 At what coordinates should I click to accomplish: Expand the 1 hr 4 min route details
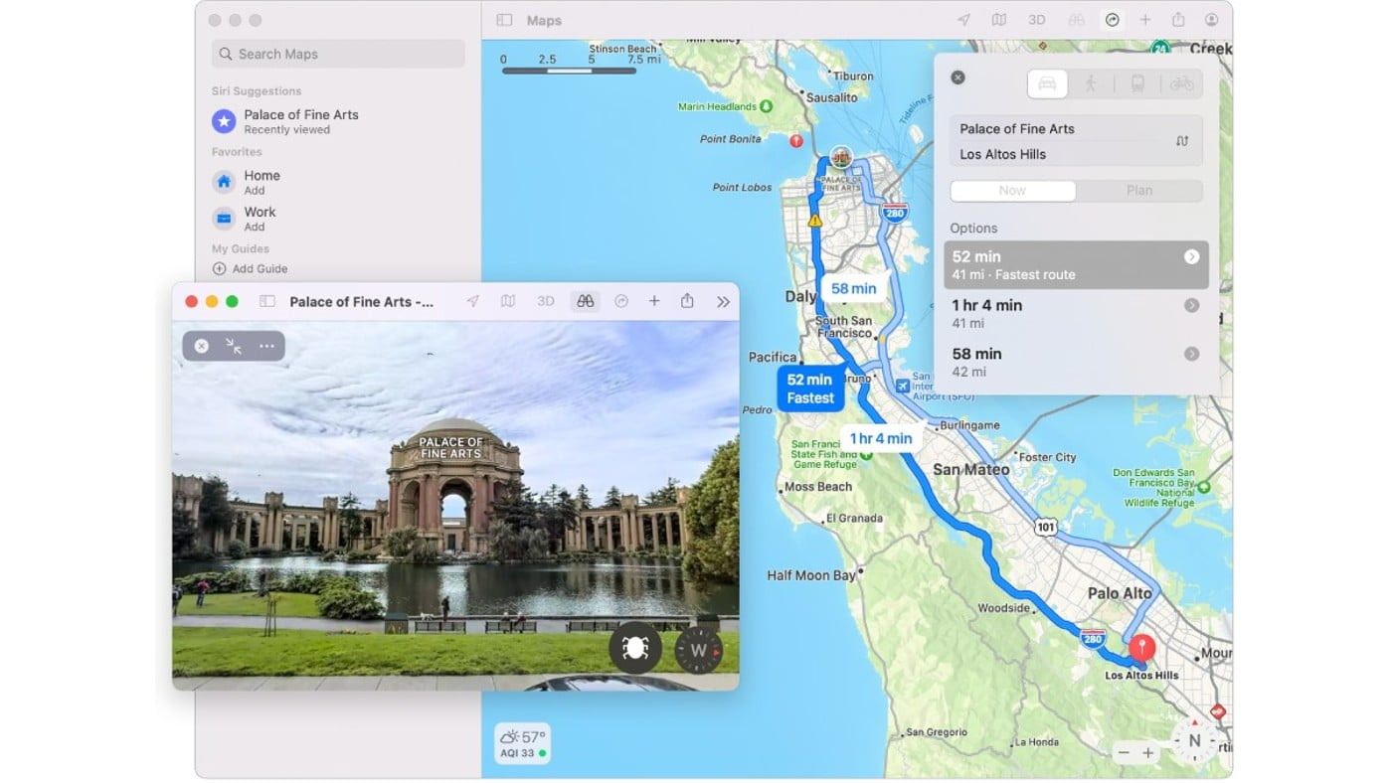1191,306
